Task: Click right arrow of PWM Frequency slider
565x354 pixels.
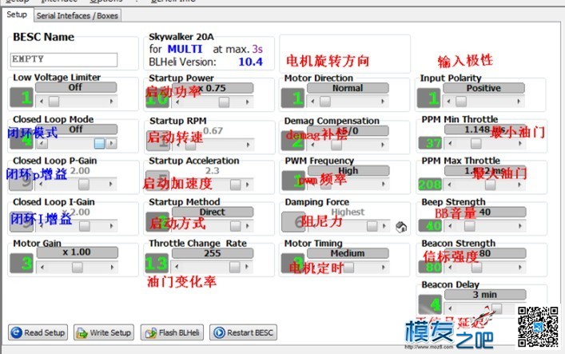Action: point(384,185)
